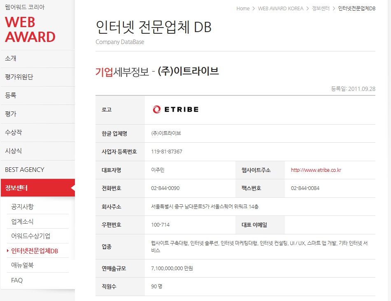Click the 연매출규모 label cell
Image resolution: width=391 pixels, height=301 pixels.
click(x=120, y=269)
